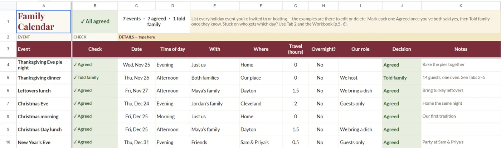Screen dimensions: 501x148
Task: Select column E header
Action: coord(214,6)
